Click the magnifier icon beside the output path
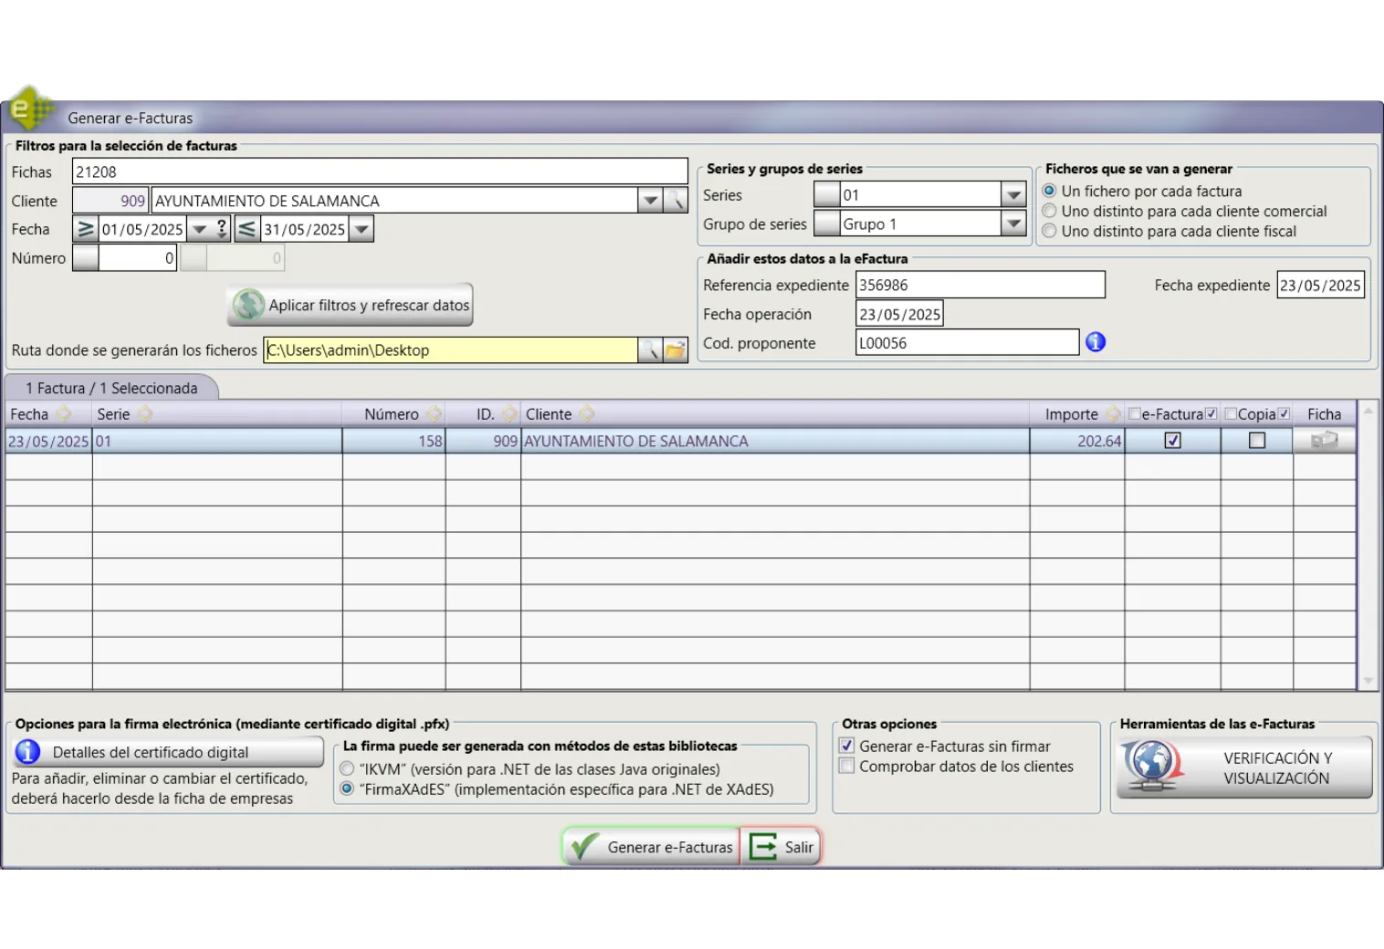Viewport: 1384px width, 949px height. [649, 350]
